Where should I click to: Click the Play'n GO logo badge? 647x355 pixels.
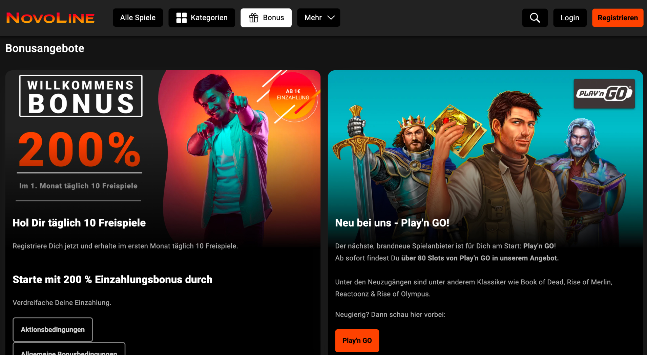[x=604, y=94]
